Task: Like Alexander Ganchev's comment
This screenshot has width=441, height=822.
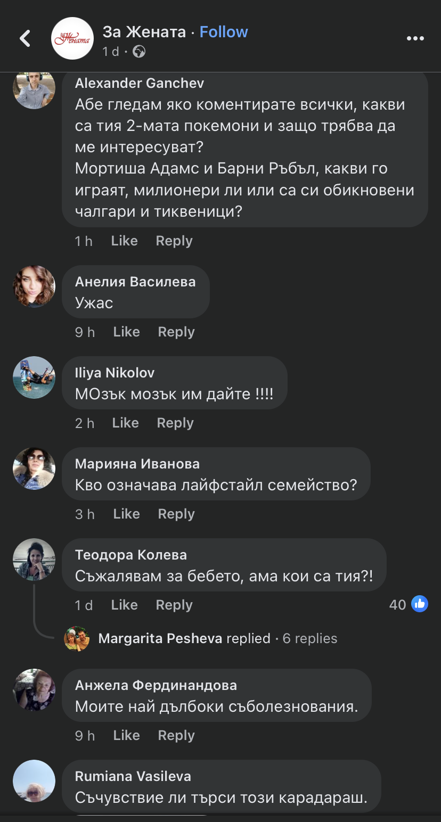Action: point(124,241)
